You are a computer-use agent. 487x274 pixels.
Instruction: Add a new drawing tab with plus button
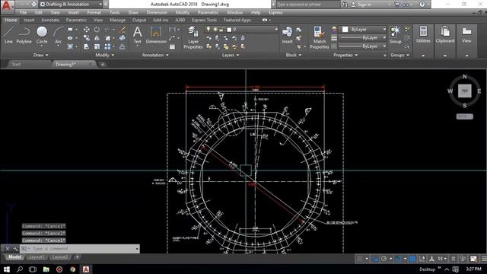[x=103, y=64]
